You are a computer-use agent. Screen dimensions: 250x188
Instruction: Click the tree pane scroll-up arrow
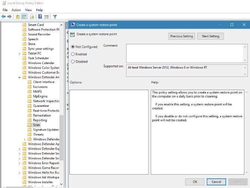[x=62, y=25]
